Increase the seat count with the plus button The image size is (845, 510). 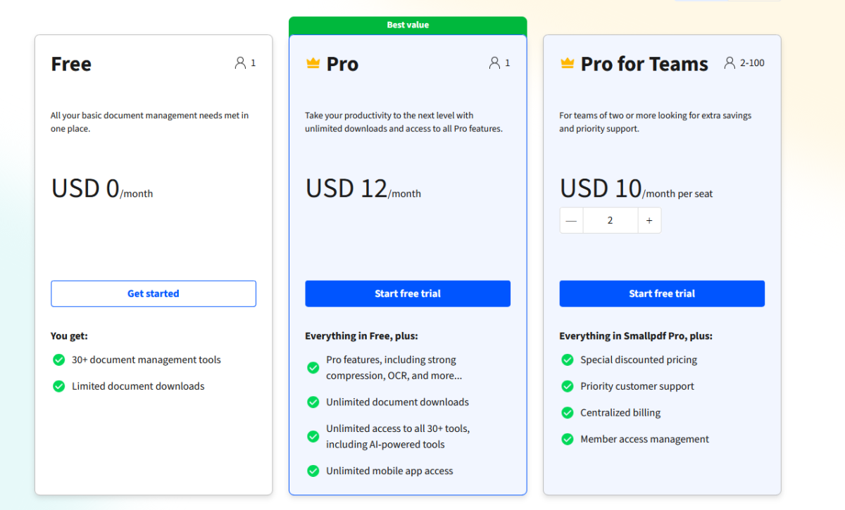(x=649, y=220)
